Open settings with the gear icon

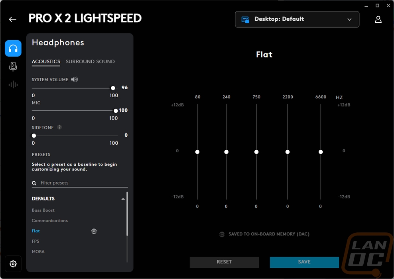[13, 264]
